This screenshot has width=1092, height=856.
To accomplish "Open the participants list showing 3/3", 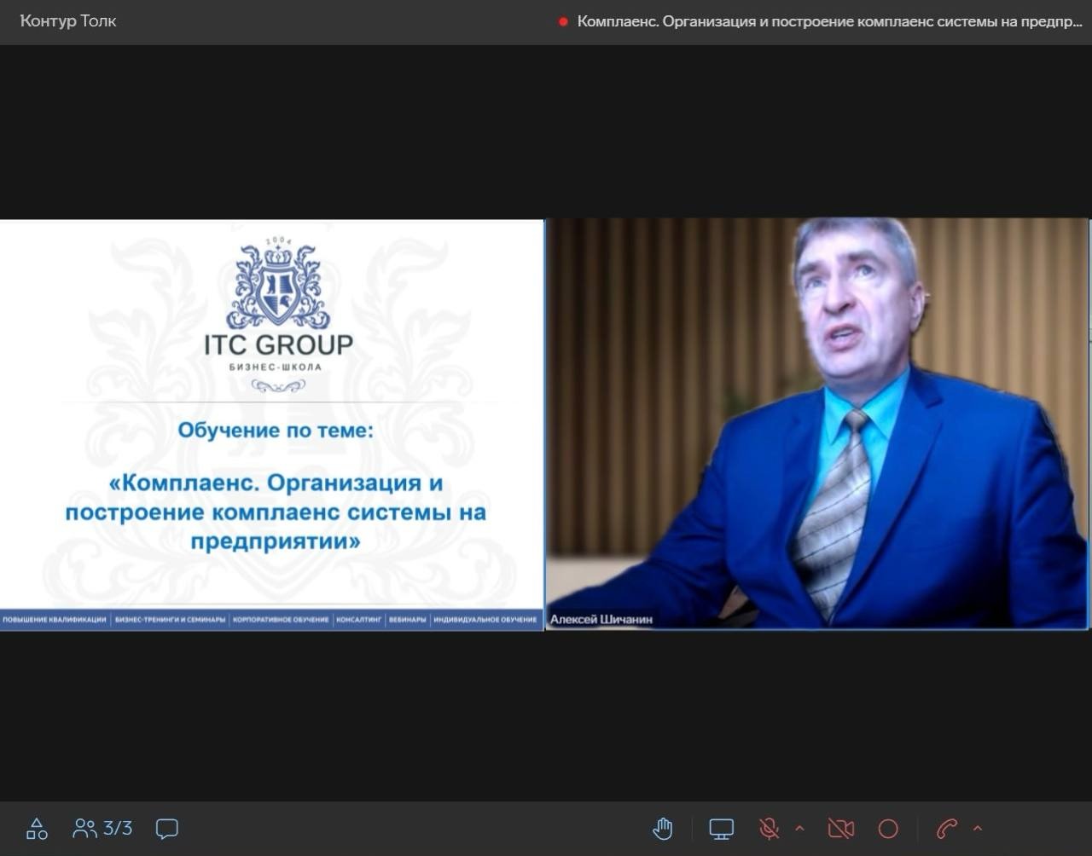I will pos(102,829).
